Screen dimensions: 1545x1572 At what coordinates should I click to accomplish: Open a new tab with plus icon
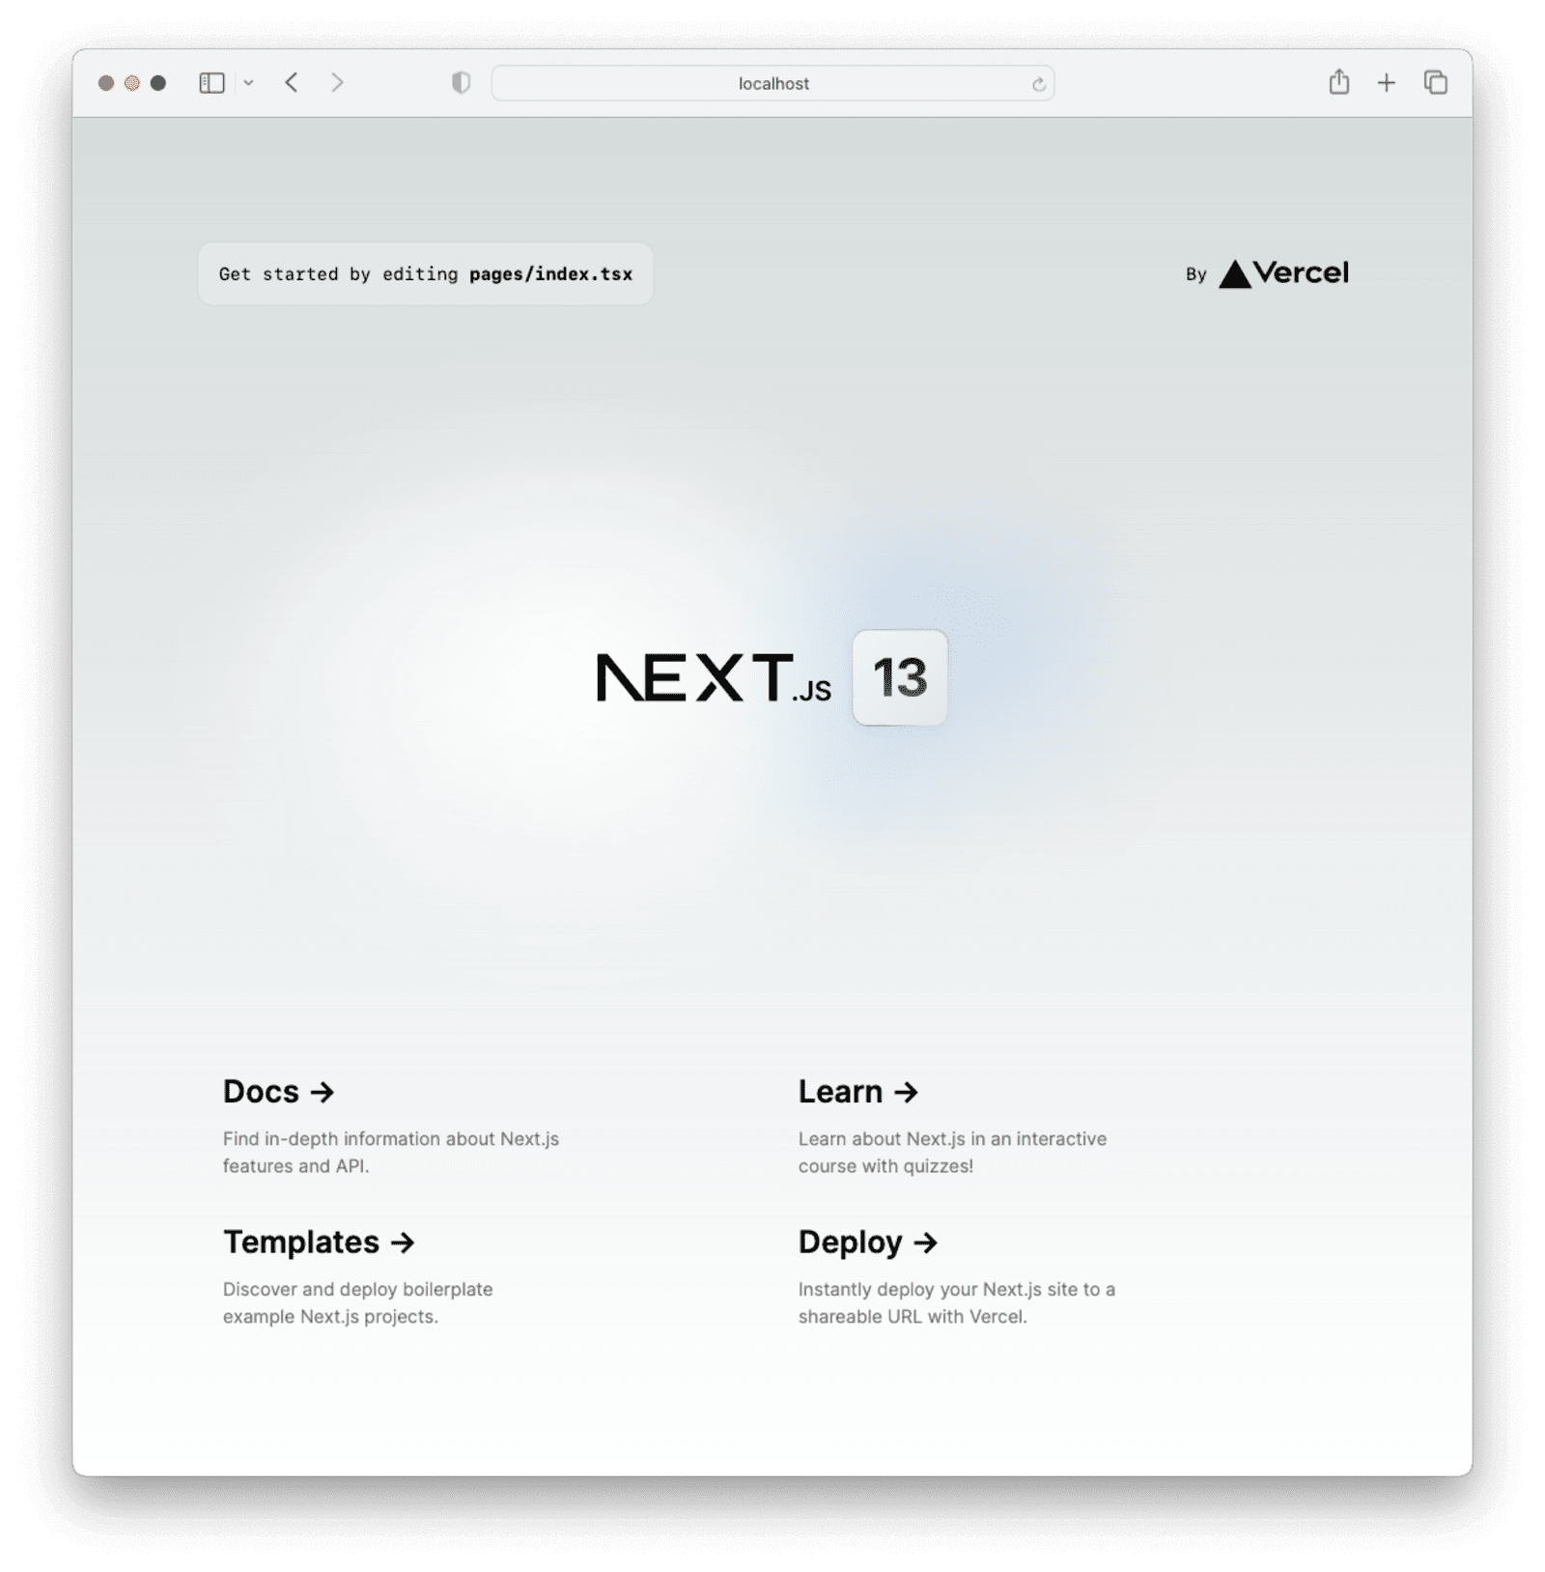(1387, 83)
